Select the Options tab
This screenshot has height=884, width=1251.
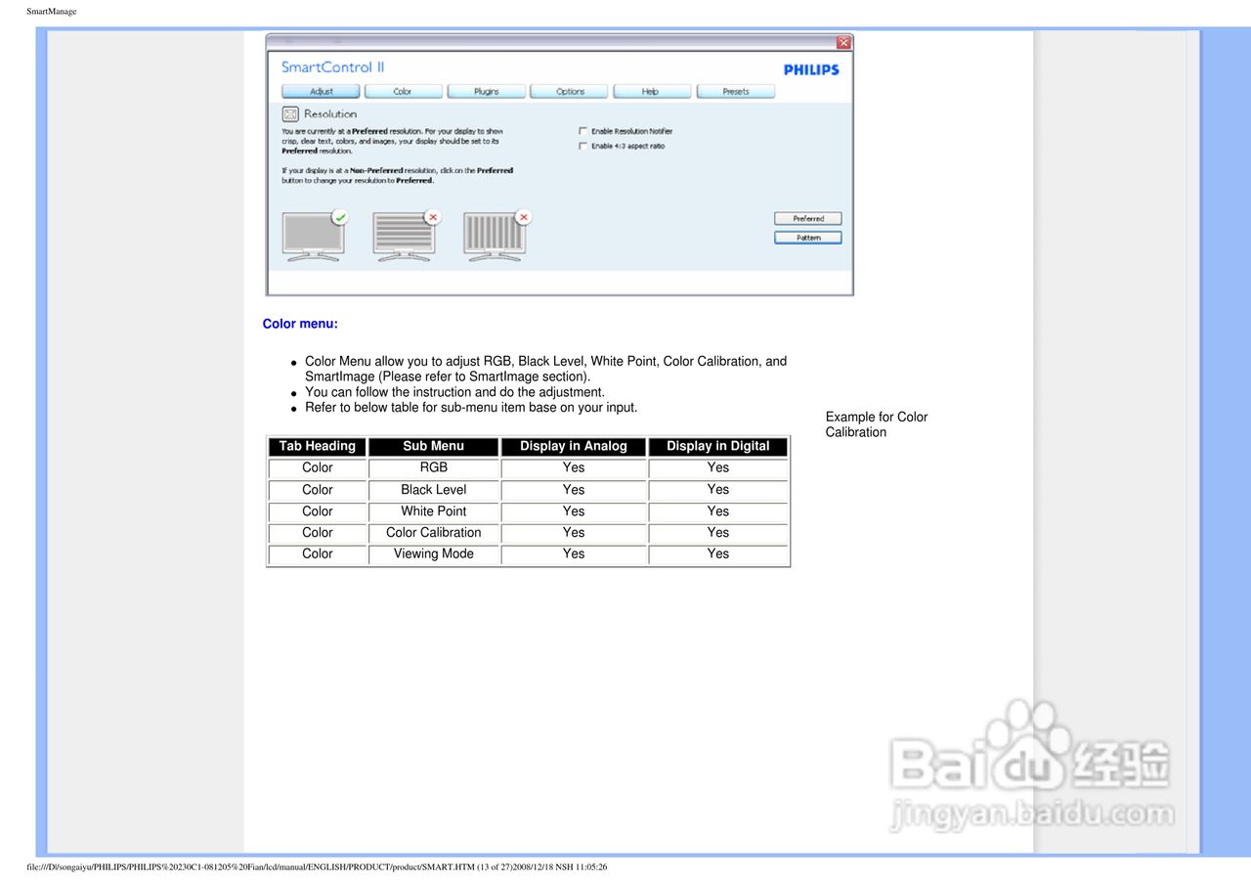[x=570, y=92]
